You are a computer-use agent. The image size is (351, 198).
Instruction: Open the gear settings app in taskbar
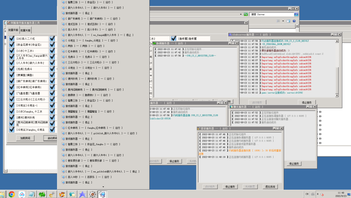point(92,194)
